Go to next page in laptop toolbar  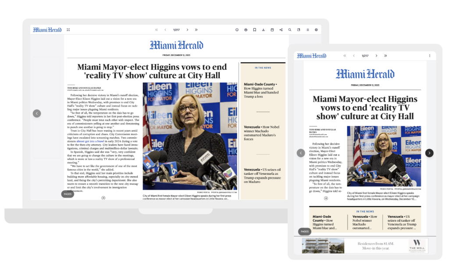pos(187,30)
